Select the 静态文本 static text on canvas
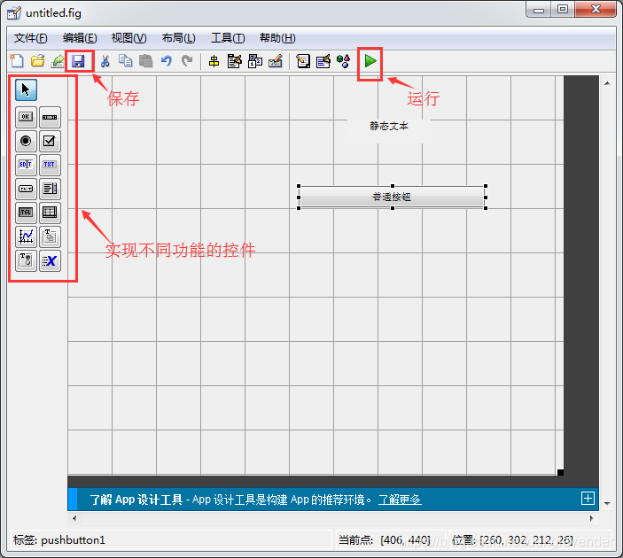Screen dimensions: 623x558 coord(389,127)
